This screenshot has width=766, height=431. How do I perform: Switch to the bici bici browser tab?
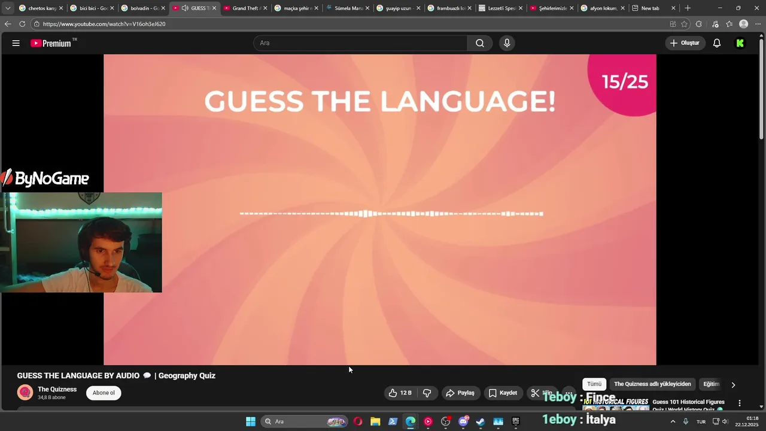[x=92, y=8]
